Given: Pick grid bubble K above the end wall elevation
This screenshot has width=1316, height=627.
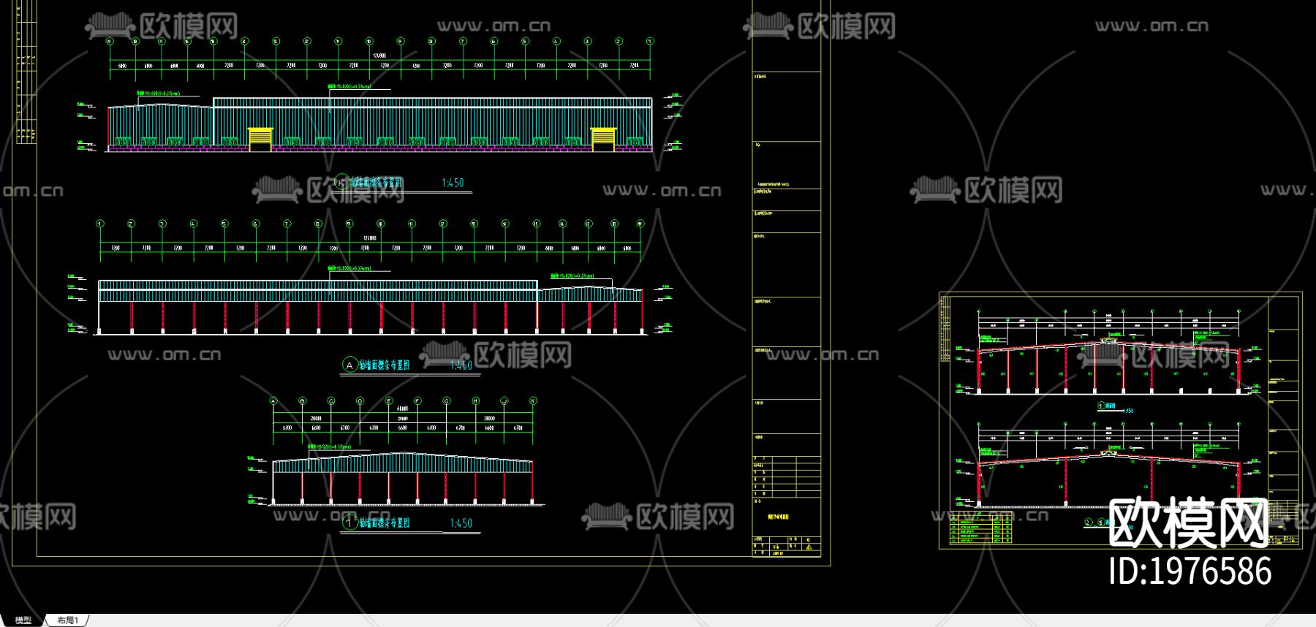Looking at the screenshot, I should [533, 400].
